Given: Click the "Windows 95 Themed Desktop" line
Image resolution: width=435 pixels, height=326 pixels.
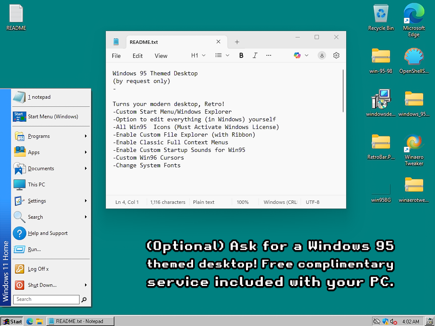Looking at the screenshot, I should pyautogui.click(x=155, y=73).
